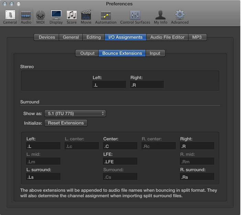Open the Show as surround format dropdown
Image resolution: width=241 pixels, height=215 pixels.
tap(75, 113)
